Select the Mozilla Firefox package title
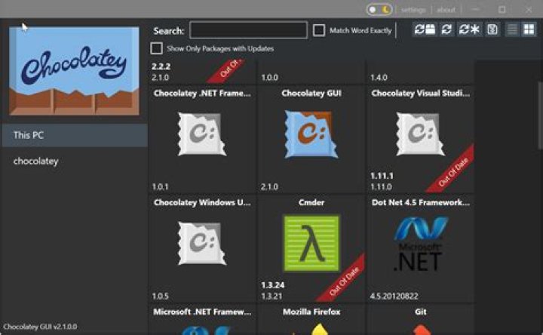The height and width of the screenshot is (335, 543). (x=311, y=312)
